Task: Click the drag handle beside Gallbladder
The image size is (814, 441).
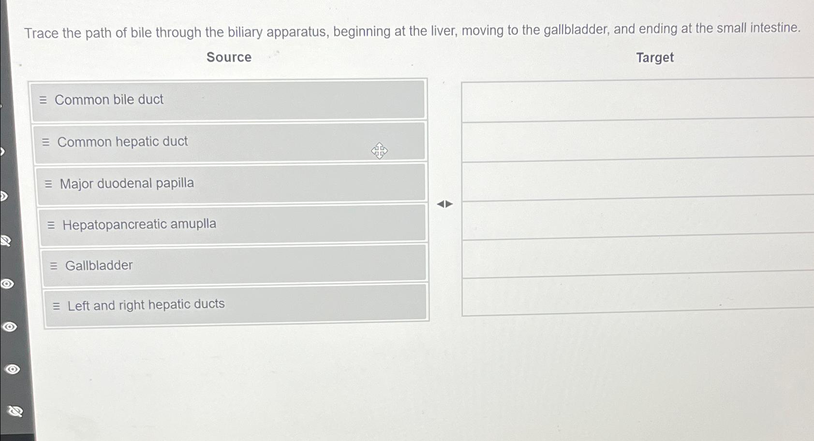Action: tap(54, 266)
